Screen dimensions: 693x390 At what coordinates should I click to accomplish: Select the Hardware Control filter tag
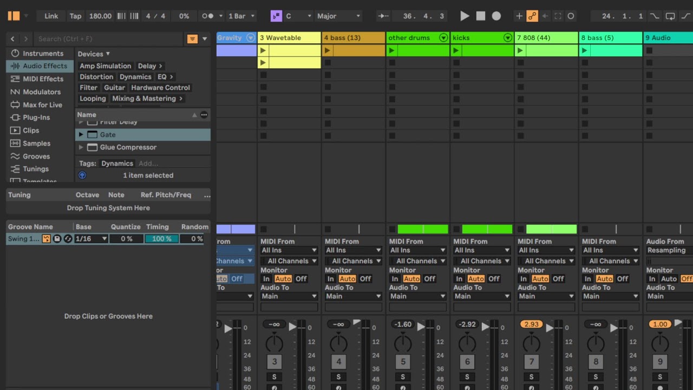pos(160,87)
